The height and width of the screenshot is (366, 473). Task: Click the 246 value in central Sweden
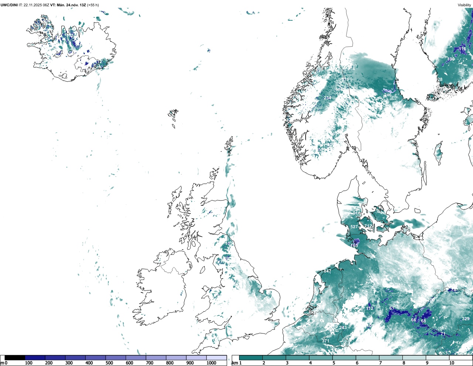click(x=388, y=95)
